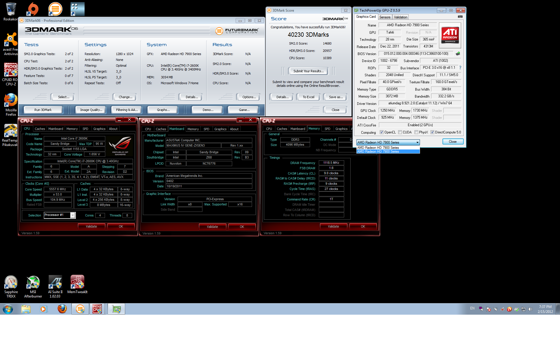
Task: Toggle the OpenCL checkbox in GPU-Z
Action: 381,132
